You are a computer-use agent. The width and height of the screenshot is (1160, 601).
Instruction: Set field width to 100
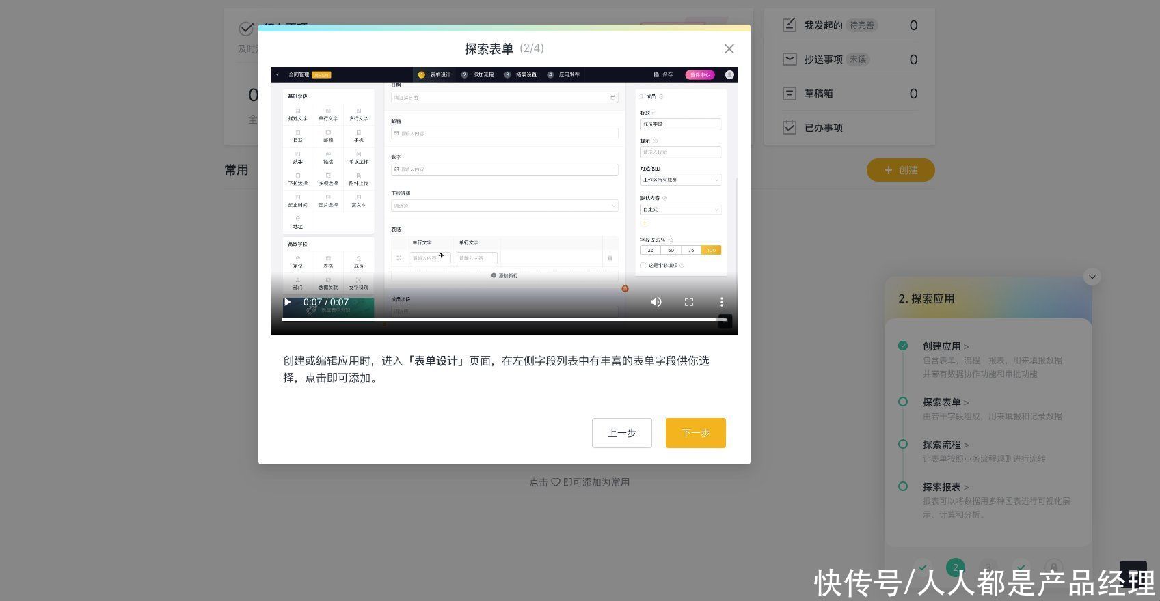(x=711, y=250)
